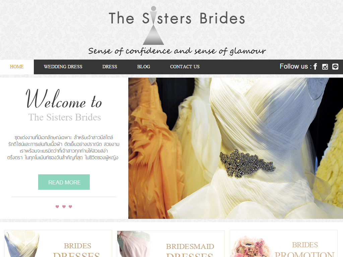Screen dimensions: 343x257
Task: Click the middle pink heart icon
Action: pos(64,206)
